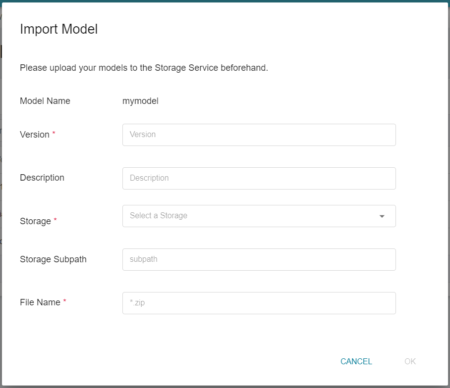Viewport: 450px width, 388px height.
Task: Click the Model Name label
Action: (x=45, y=101)
